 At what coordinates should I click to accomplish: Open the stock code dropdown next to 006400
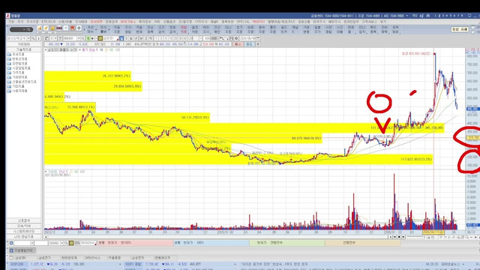[x=78, y=38]
